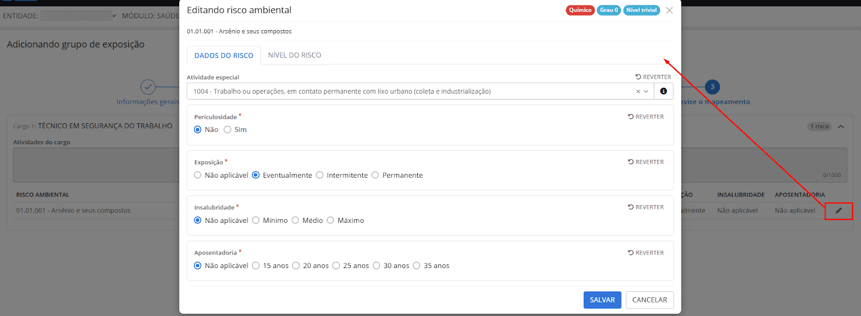The image size is (861, 316).
Task: Collapse the Cargo 1 section chevron
Action: click(x=841, y=127)
